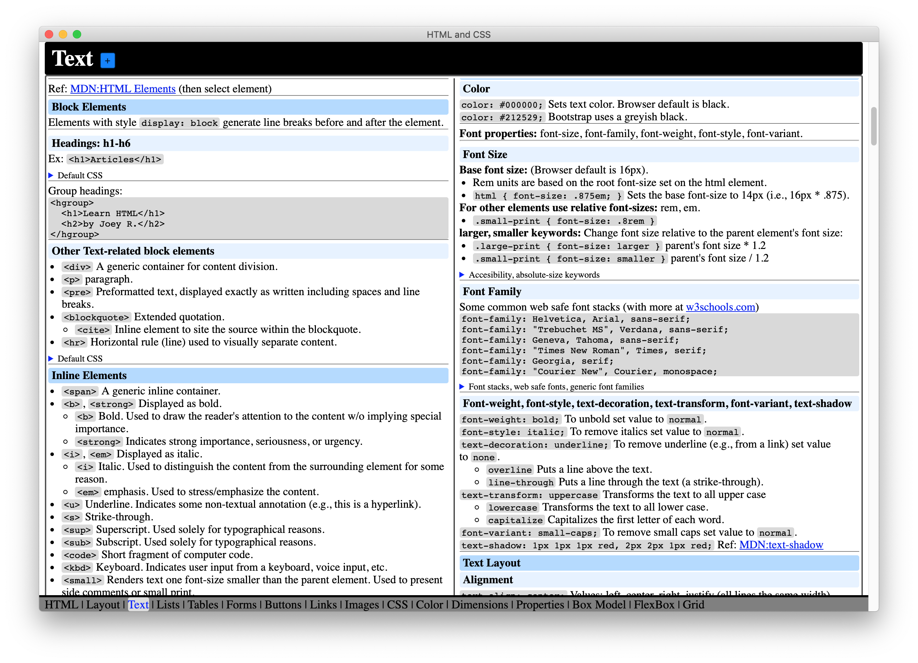
Task: Click the Color subheading
Action: click(x=659, y=88)
